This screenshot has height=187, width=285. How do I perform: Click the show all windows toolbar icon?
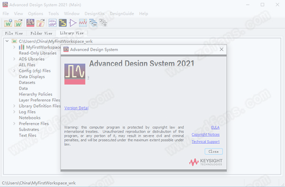(x=103, y=23)
